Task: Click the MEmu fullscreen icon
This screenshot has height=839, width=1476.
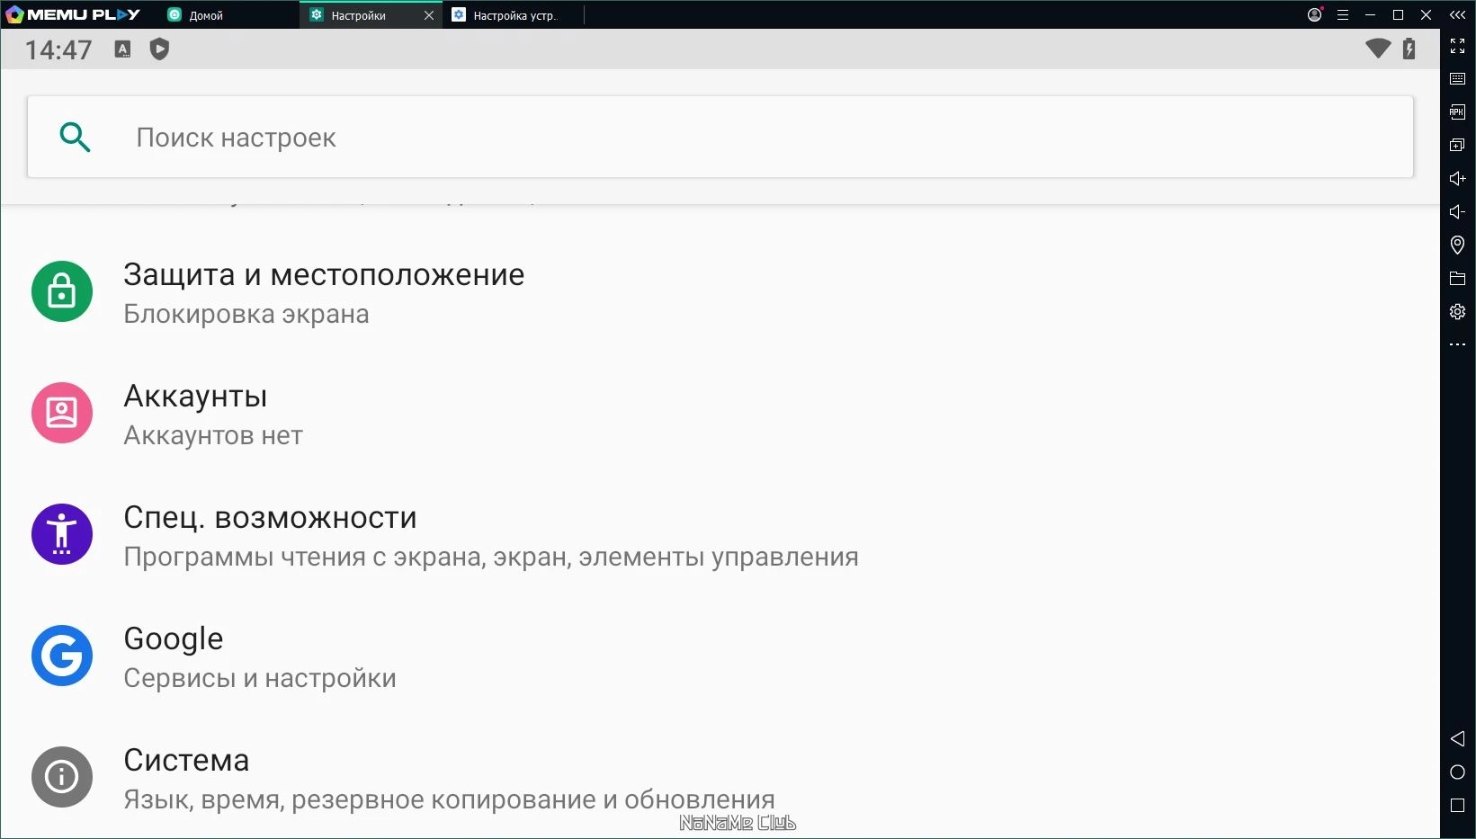Action: 1458,46
